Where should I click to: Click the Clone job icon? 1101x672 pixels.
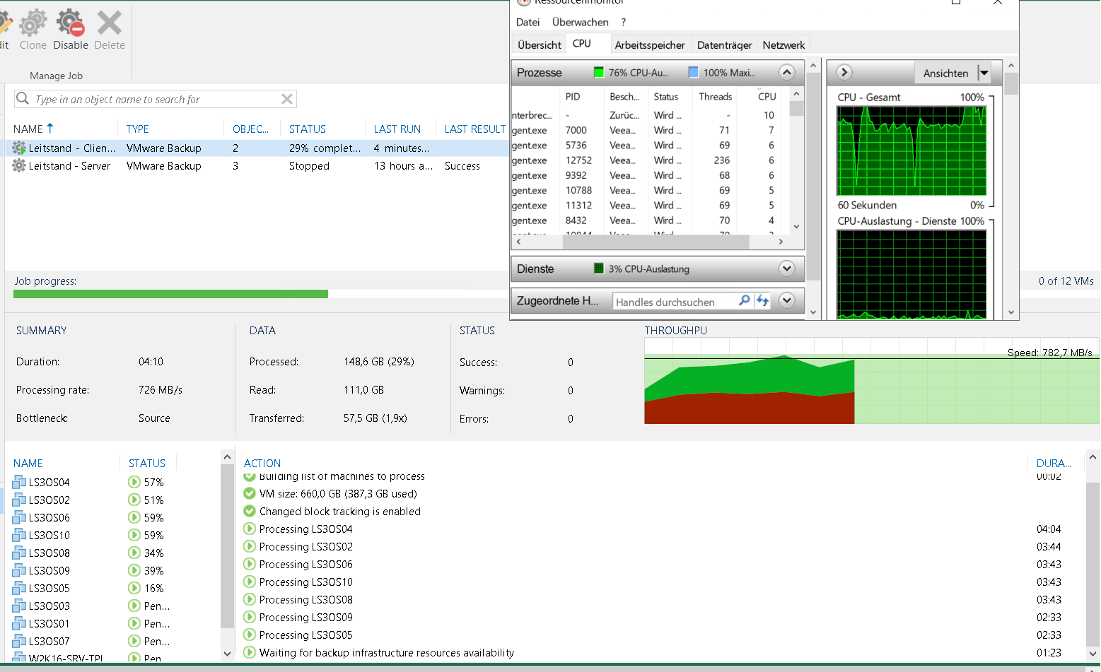(x=33, y=24)
